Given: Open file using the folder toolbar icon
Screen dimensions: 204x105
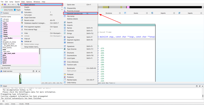Looking at the screenshot, I should pos(2,5).
